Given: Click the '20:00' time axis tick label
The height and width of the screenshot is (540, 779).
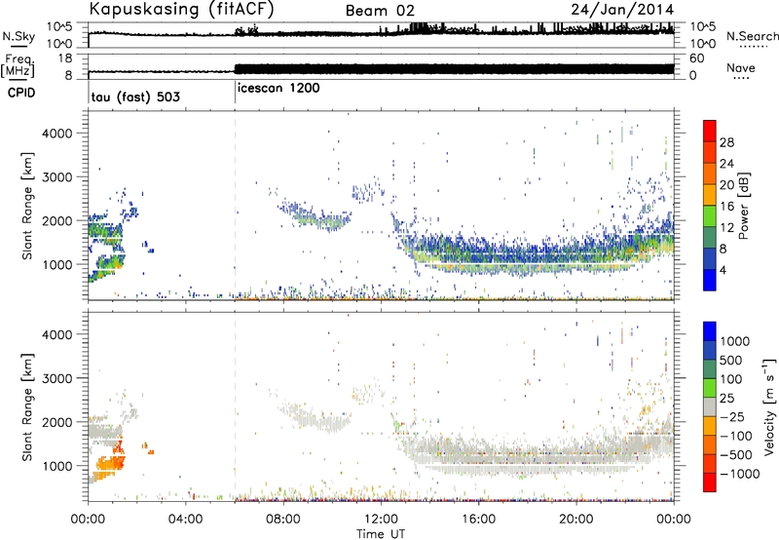Looking at the screenshot, I should (576, 520).
